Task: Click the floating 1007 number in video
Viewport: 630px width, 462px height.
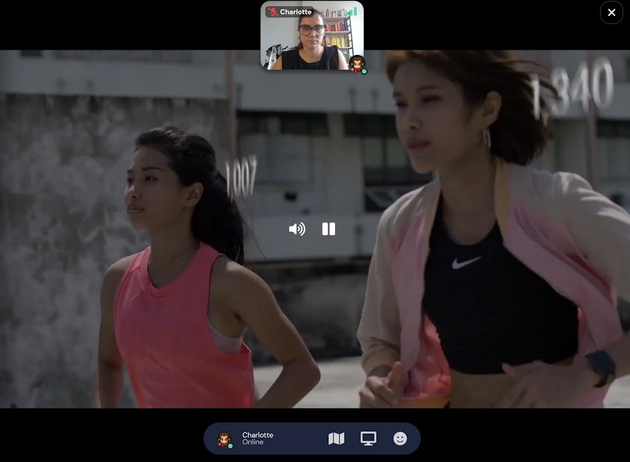Action: (241, 177)
